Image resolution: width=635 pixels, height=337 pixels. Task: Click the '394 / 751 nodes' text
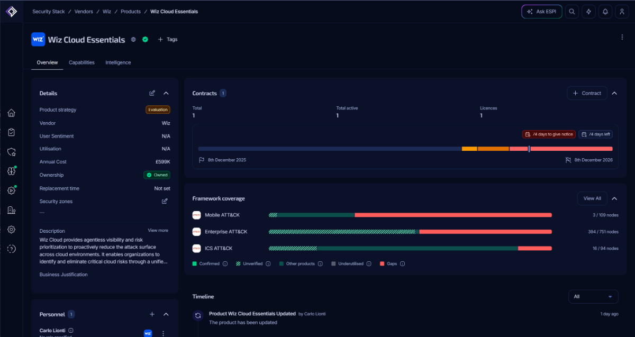(x=603, y=232)
